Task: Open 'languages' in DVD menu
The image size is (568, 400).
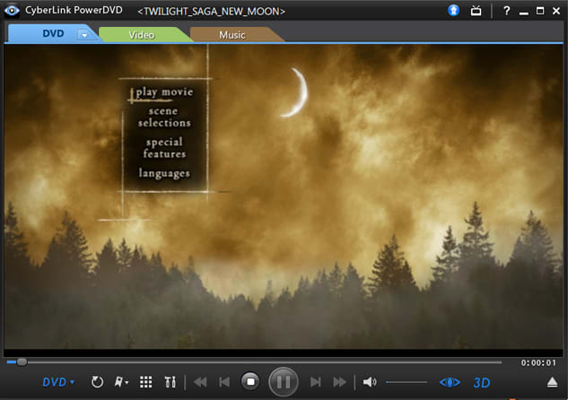Action: 164,173
